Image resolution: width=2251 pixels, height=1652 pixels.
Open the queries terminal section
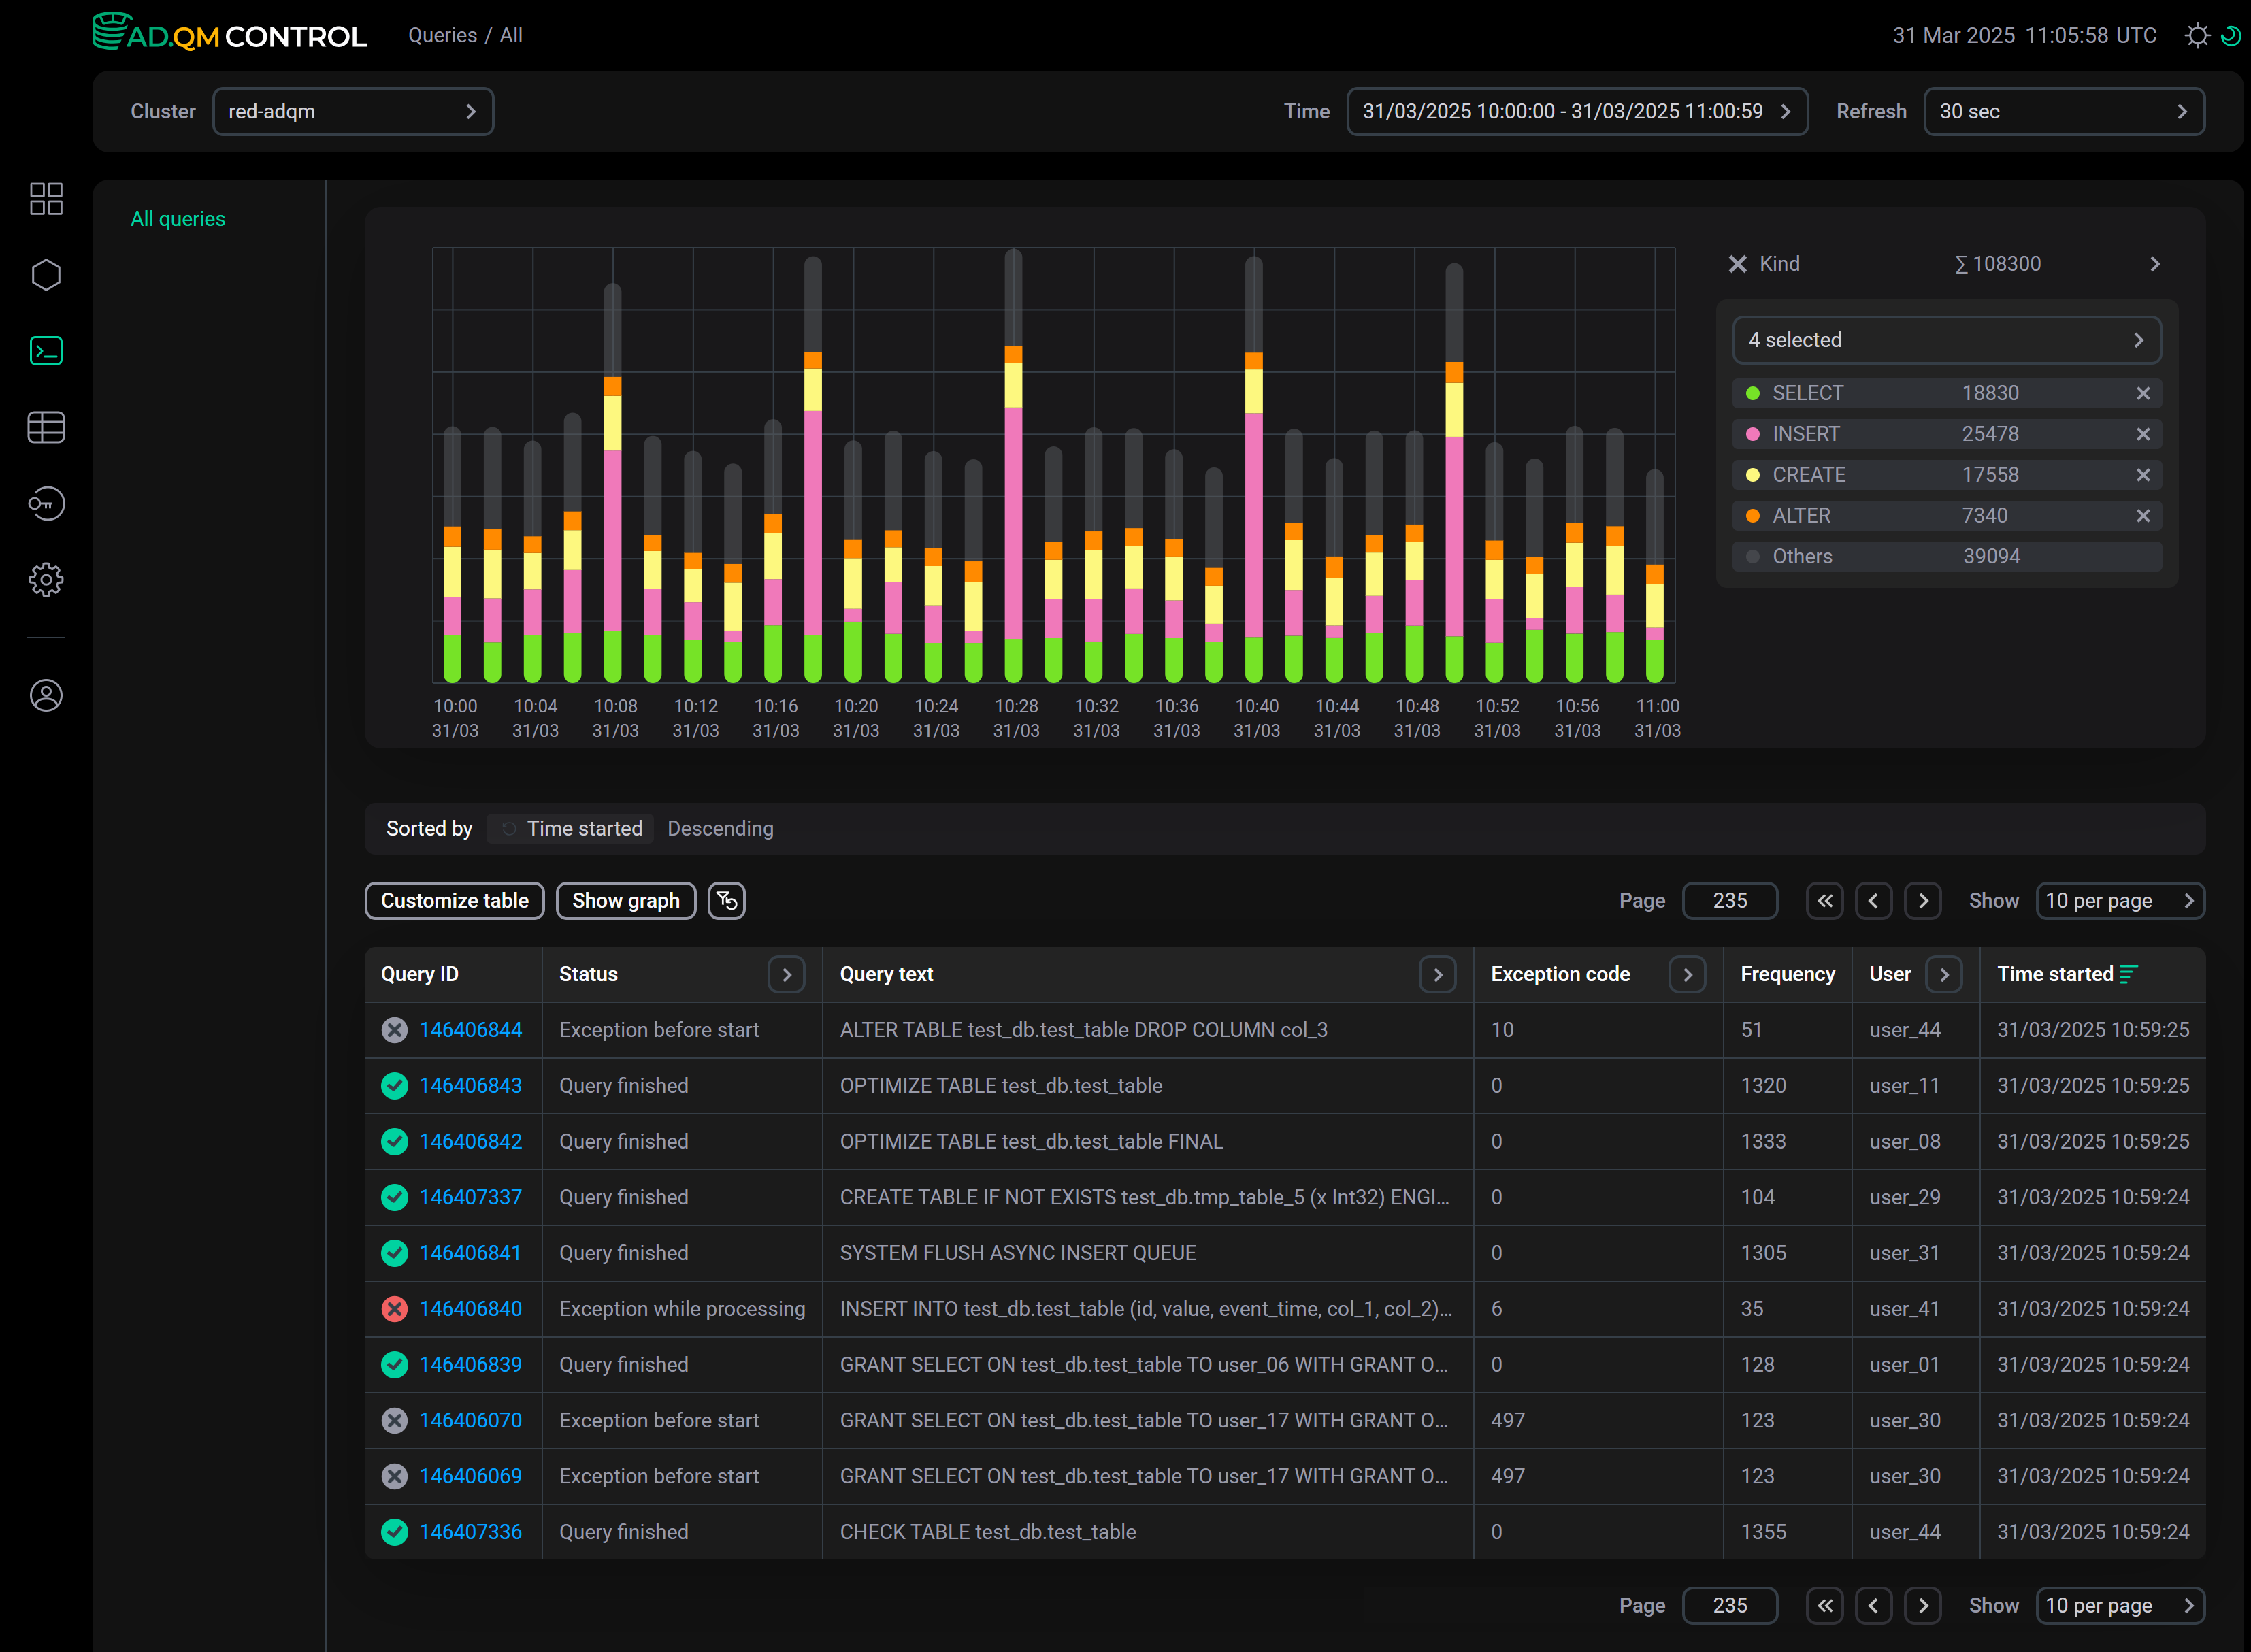tap(46, 350)
